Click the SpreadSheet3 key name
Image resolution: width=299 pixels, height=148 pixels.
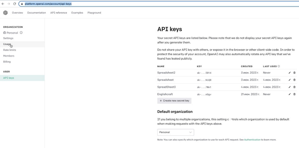tap(166, 87)
